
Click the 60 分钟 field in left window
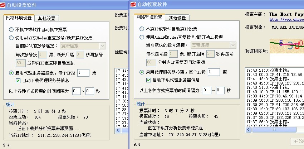point(21,63)
